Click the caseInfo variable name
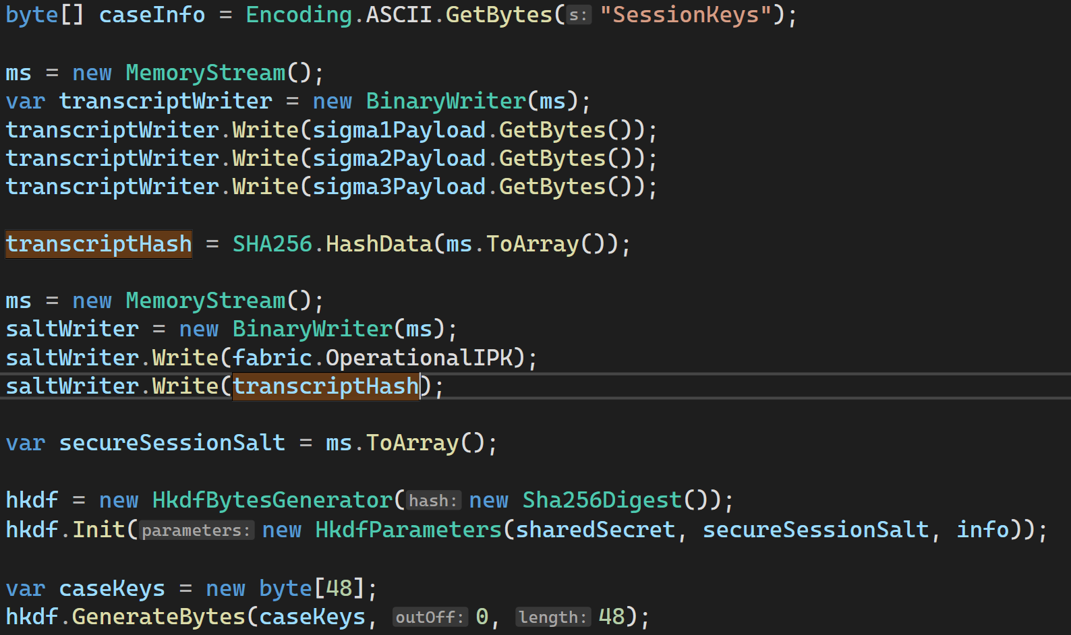The image size is (1071, 635). tap(152, 15)
